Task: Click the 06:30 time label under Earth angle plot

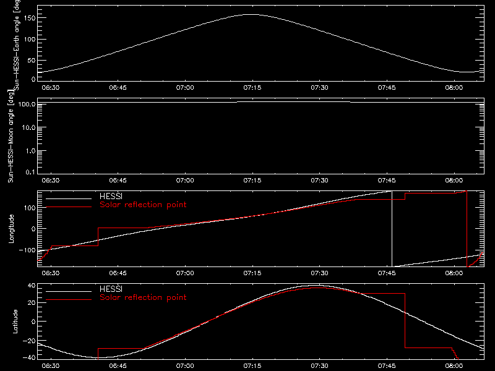Action: coord(51,87)
